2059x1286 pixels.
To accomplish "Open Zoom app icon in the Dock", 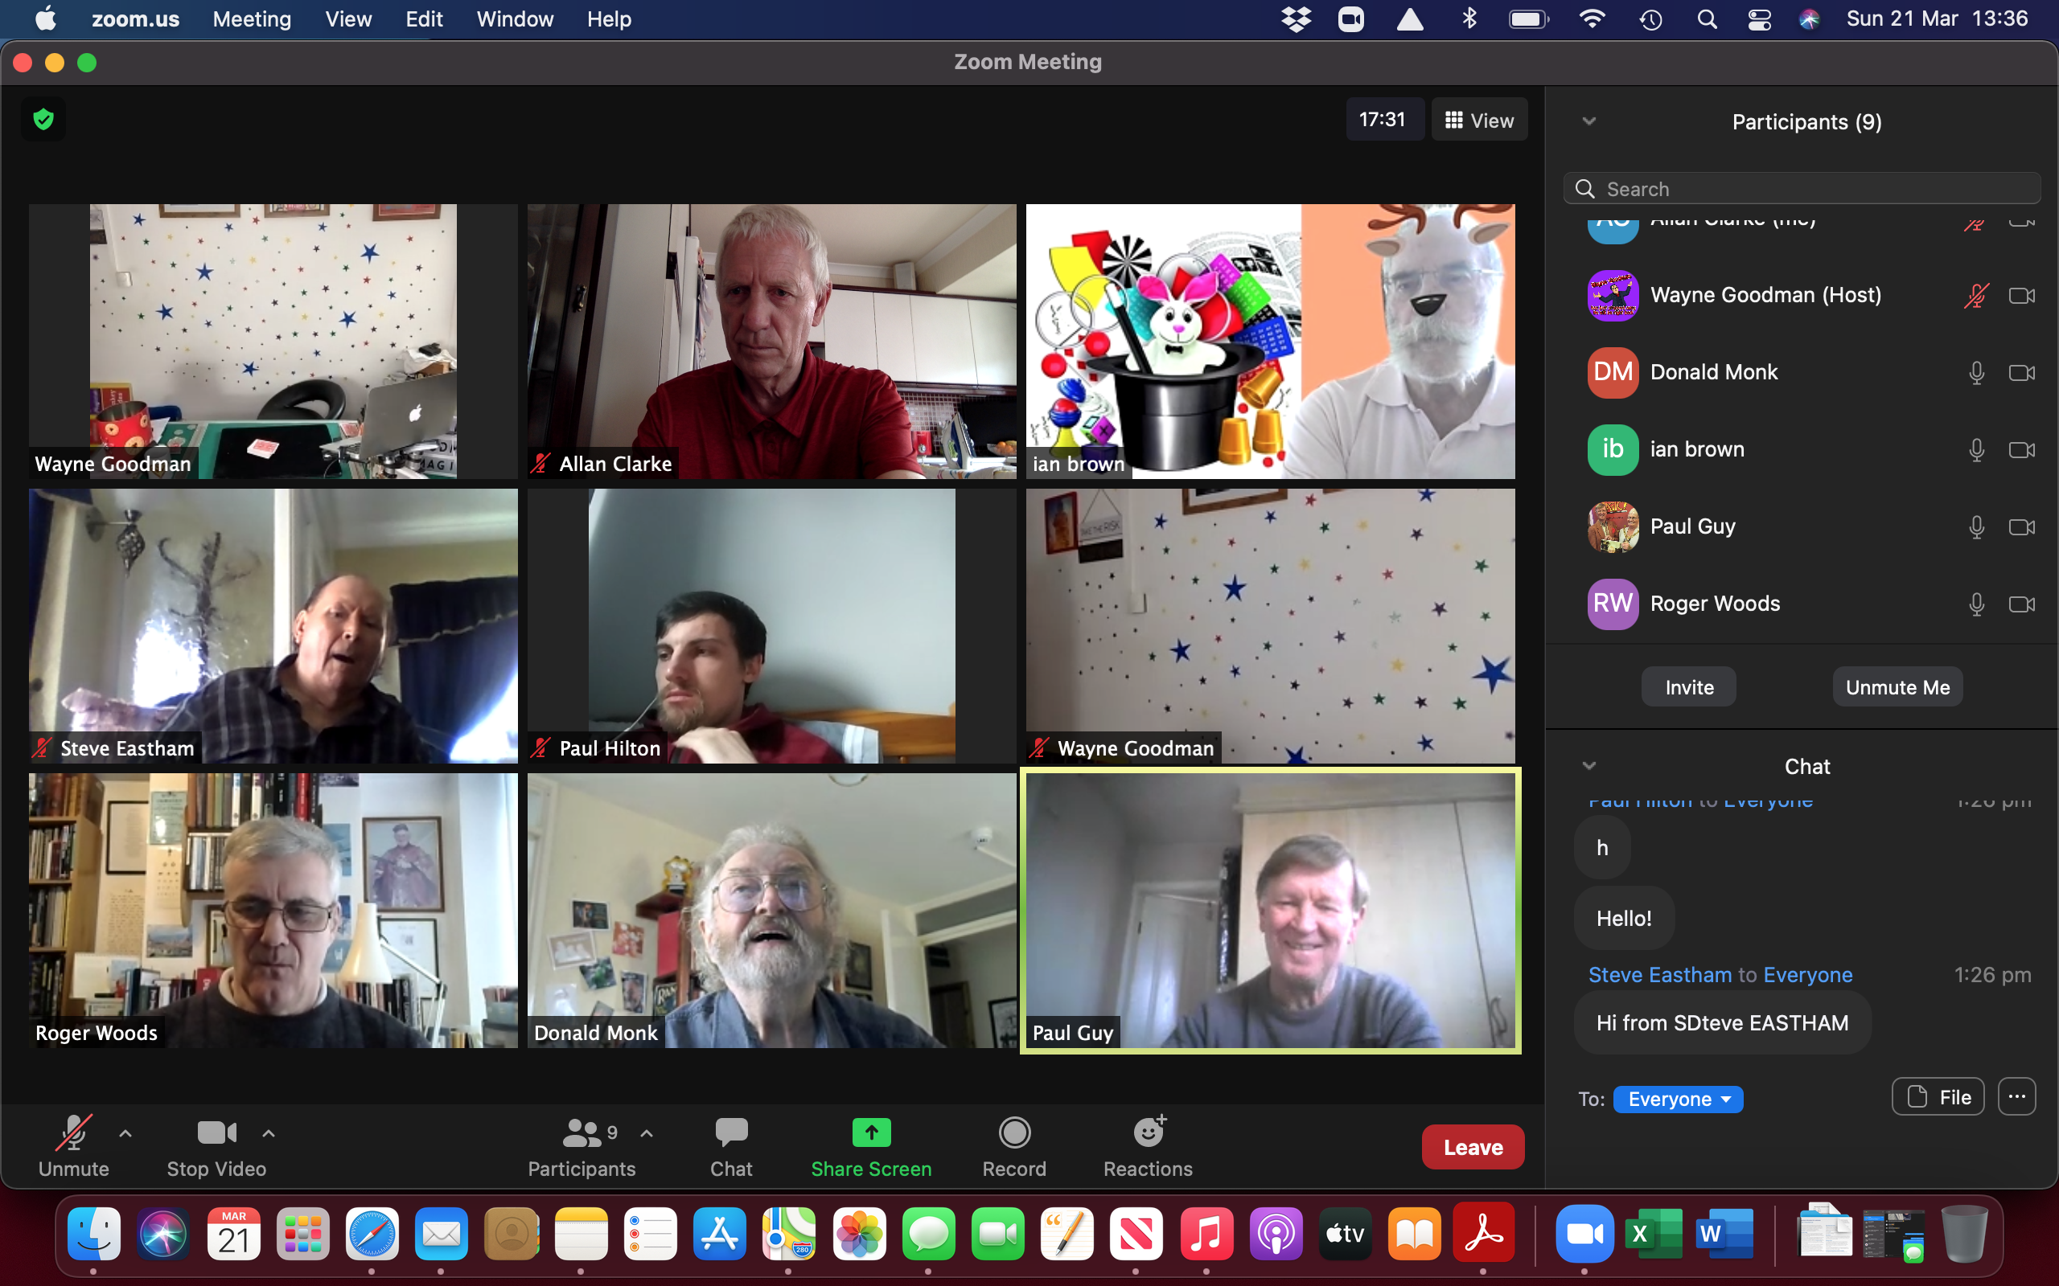I will coord(1584,1233).
